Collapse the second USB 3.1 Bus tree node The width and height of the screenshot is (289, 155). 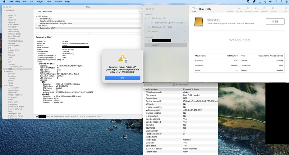36,26
